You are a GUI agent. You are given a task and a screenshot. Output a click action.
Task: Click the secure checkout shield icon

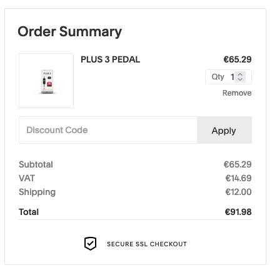90,244
